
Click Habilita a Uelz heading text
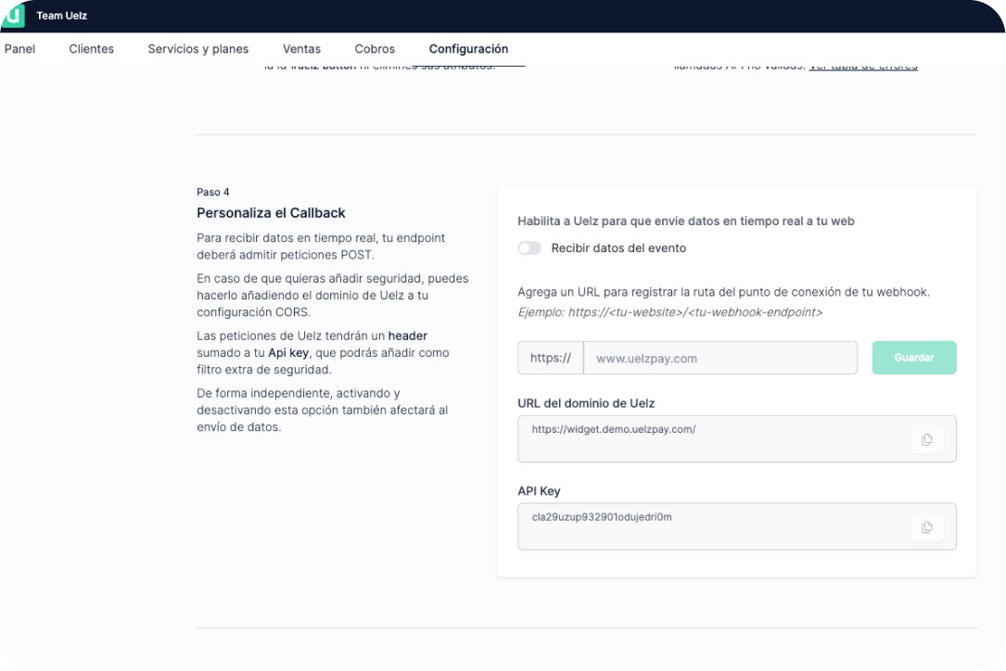686,222
